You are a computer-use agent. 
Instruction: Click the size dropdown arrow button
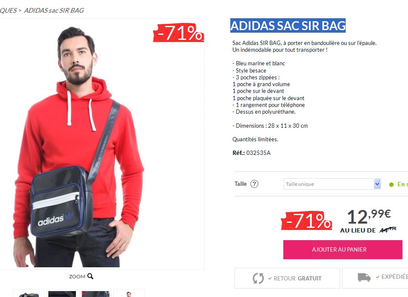coord(377,184)
